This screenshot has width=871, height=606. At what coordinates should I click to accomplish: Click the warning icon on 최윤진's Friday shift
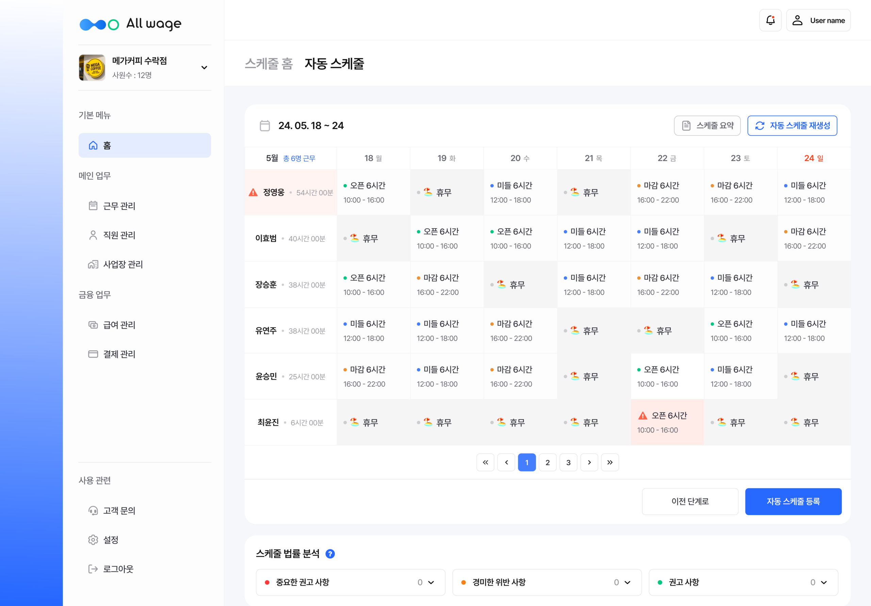click(643, 416)
